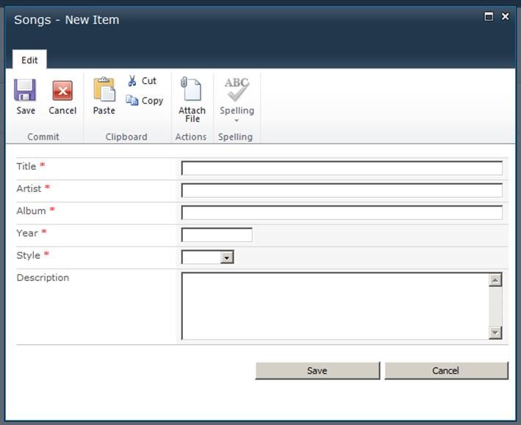Viewport: 521px width, 425px height.
Task: Click into the Year text field
Action: [x=217, y=235]
